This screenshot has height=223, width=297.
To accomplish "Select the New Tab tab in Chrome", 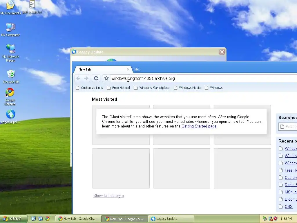I will pos(102,69).
